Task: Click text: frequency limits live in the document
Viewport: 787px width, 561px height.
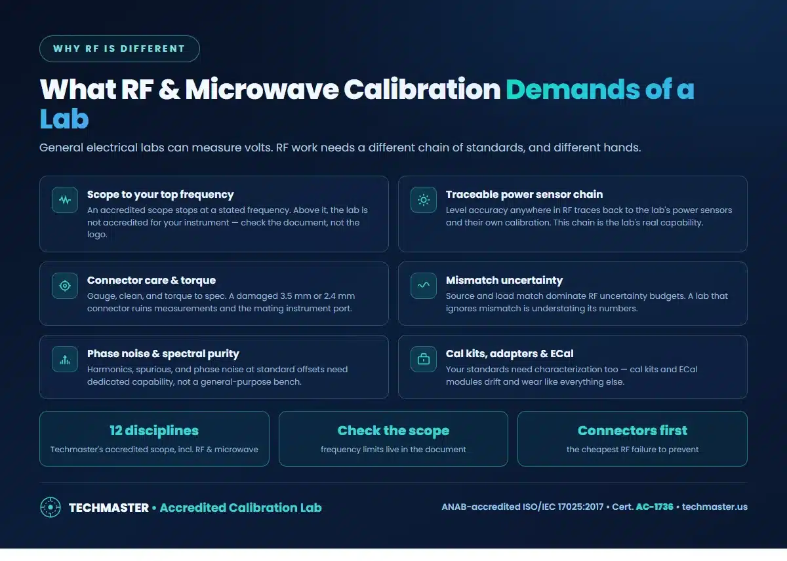Action: (393, 450)
